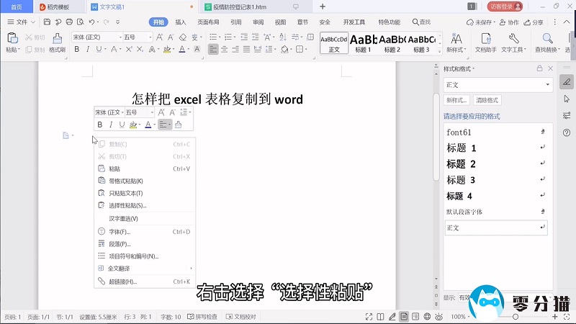Click the Clear Format (清除格式) button
Viewport: 576px width, 324px height.
pos(487,100)
